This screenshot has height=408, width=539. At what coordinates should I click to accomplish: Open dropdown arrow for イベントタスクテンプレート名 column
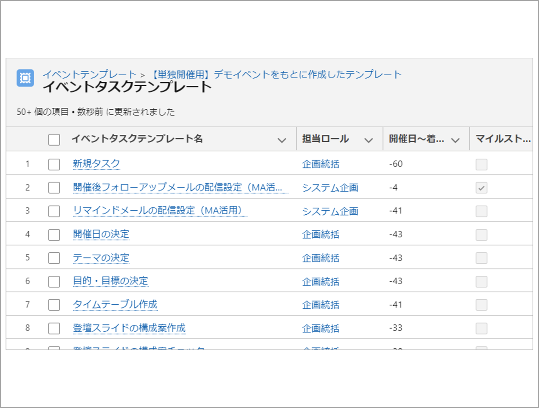click(x=282, y=140)
